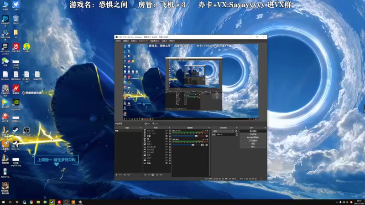Image resolution: width=365 pixels, height=205 pixels.
Task: Click the Start Recording button in Controls
Action: 253,134
